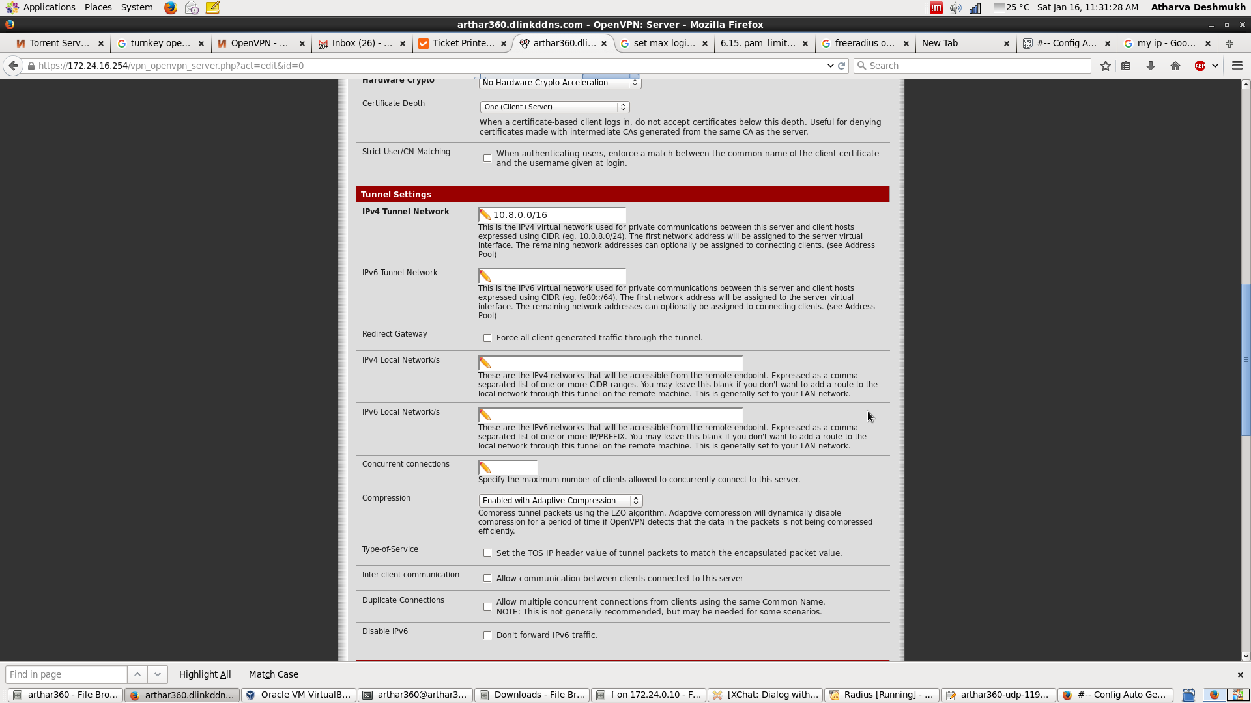Open the bookmarks list icon
The width and height of the screenshot is (1251, 703).
[x=1126, y=66]
